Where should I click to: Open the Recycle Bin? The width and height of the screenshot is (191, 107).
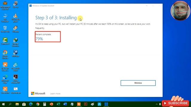5,29
